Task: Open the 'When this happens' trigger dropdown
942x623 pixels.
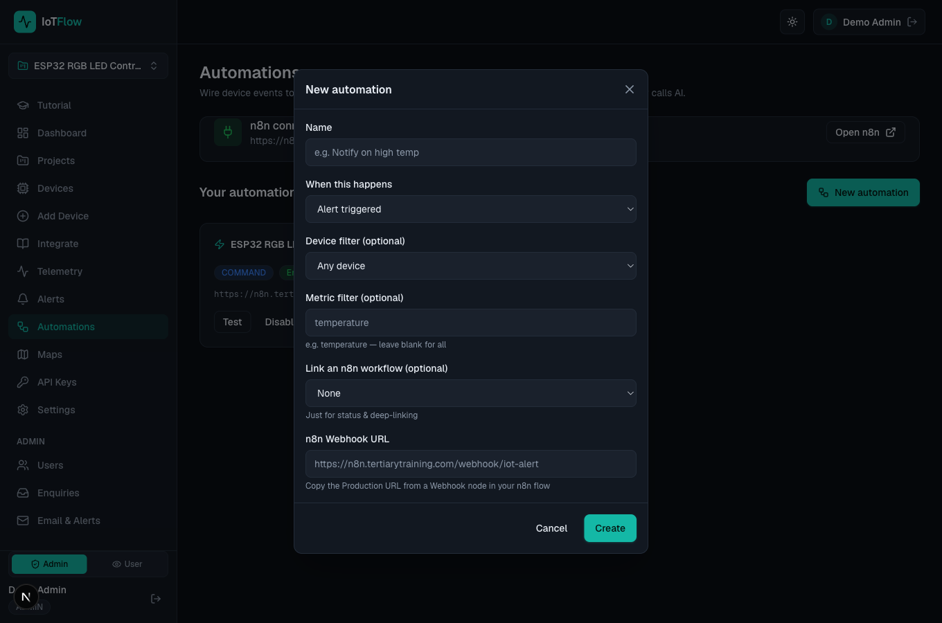Action: [471, 209]
